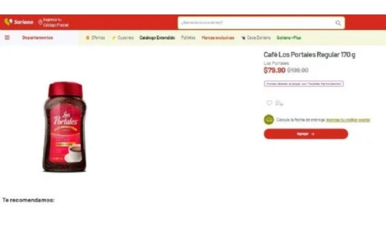This screenshot has height=227, width=386.
Task: Click the red Agregar button
Action: (306, 134)
